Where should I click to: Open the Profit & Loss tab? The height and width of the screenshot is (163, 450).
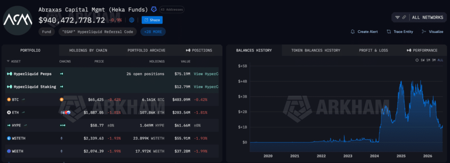(374, 50)
